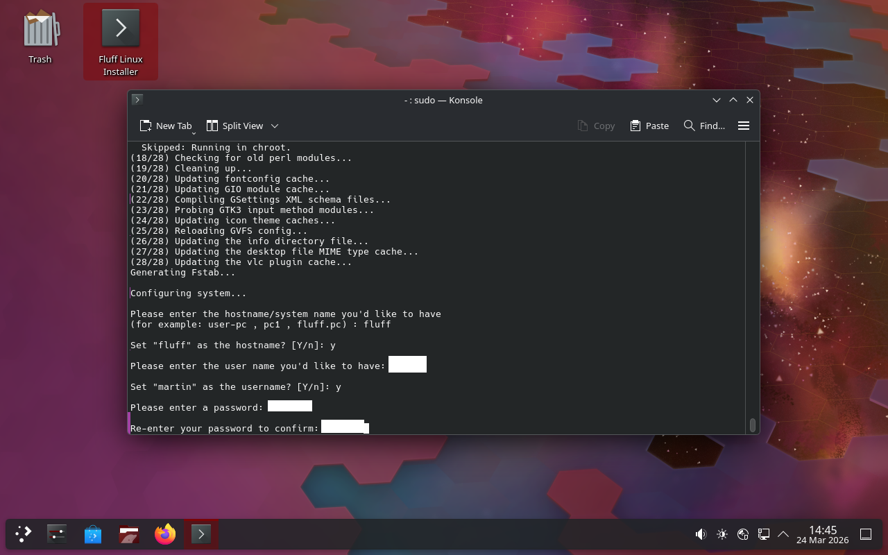Screen dimensions: 888x555
Task: Click the Konsole task in taskbar
Action: (x=201, y=533)
